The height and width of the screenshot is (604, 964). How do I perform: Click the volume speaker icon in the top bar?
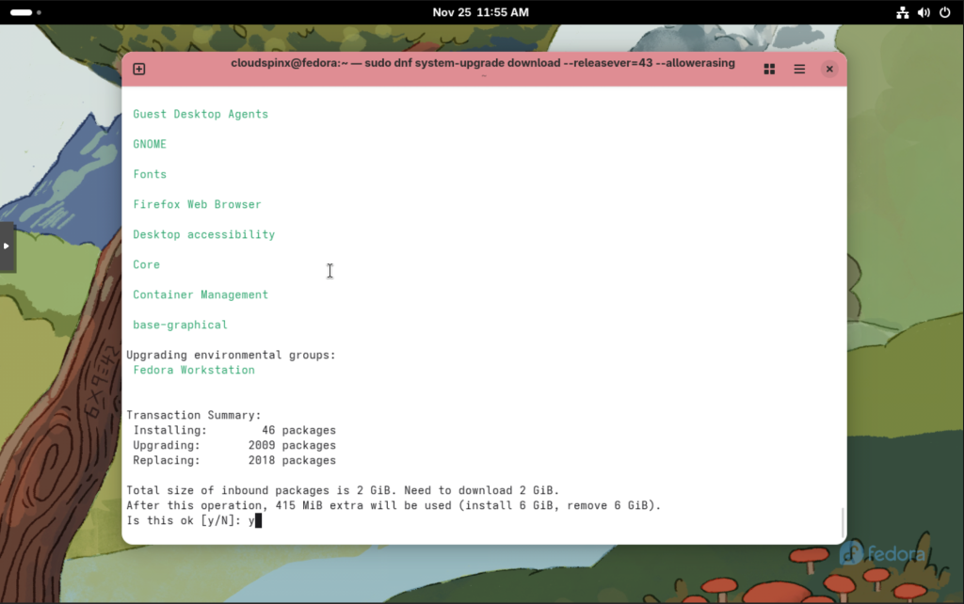(x=924, y=12)
